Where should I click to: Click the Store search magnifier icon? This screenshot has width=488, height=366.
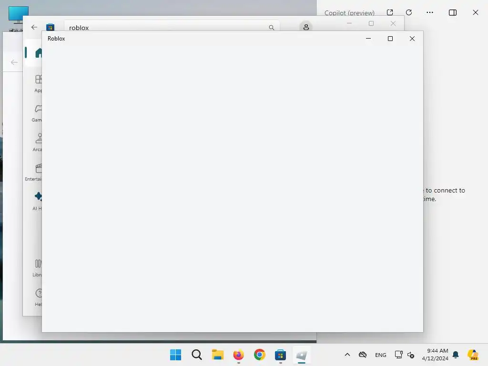click(x=271, y=27)
